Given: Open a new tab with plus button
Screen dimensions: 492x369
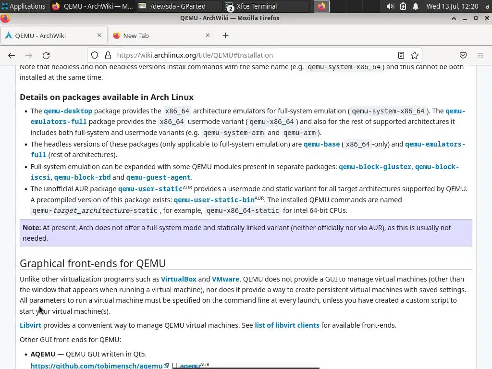Looking at the screenshot, I should (x=226, y=36).
